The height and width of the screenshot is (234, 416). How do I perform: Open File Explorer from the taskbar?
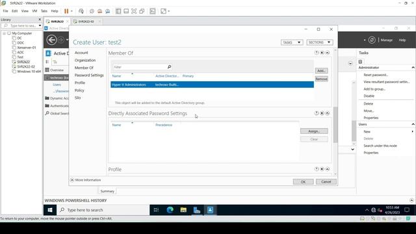tap(183, 210)
